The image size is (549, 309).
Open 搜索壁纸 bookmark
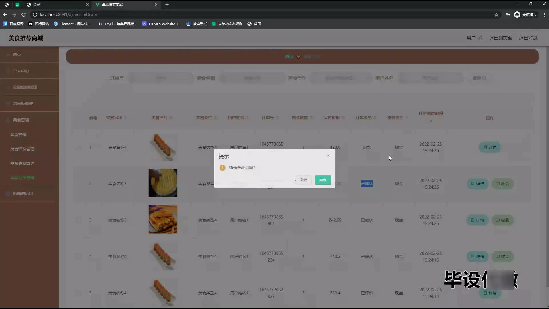[x=197, y=24]
